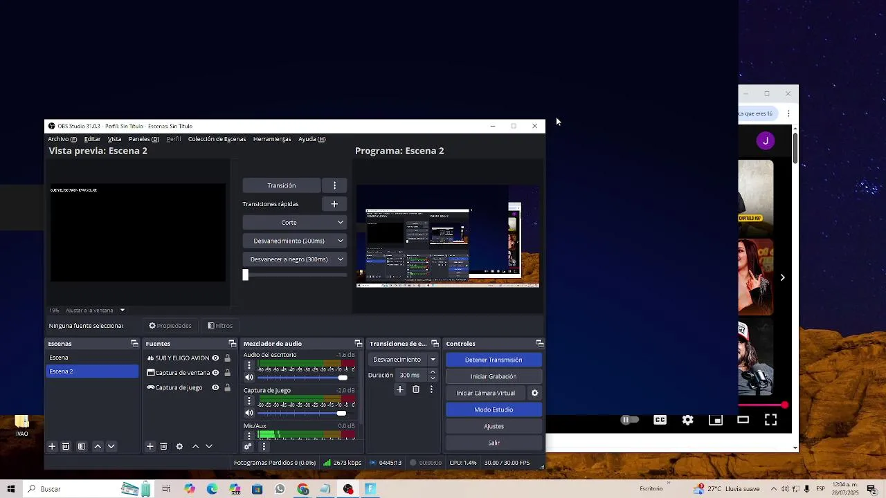Toggle the lock on Captura de ventana
Image resolution: width=886 pixels, height=498 pixels.
227,373
